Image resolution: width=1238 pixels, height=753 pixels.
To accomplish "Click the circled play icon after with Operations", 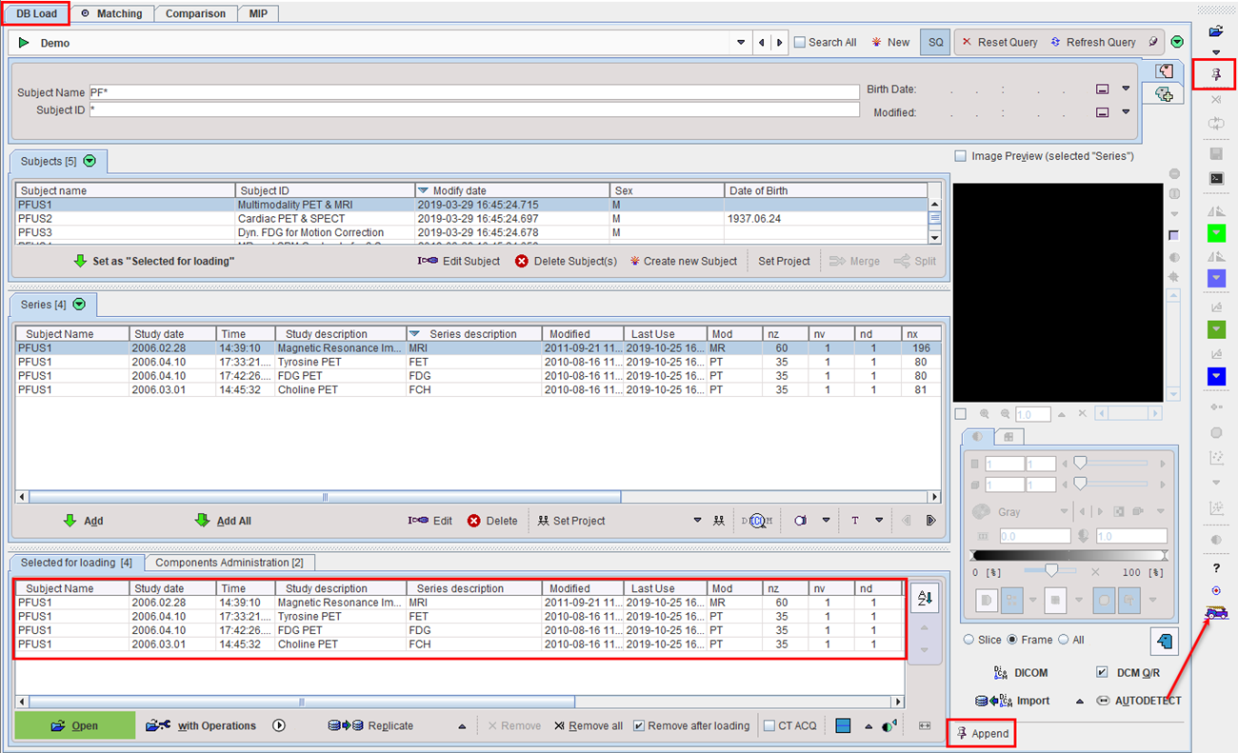I will pyautogui.click(x=279, y=725).
